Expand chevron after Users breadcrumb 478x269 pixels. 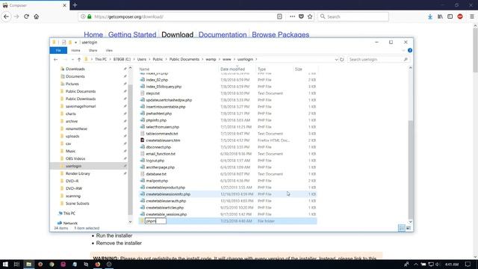149,60
